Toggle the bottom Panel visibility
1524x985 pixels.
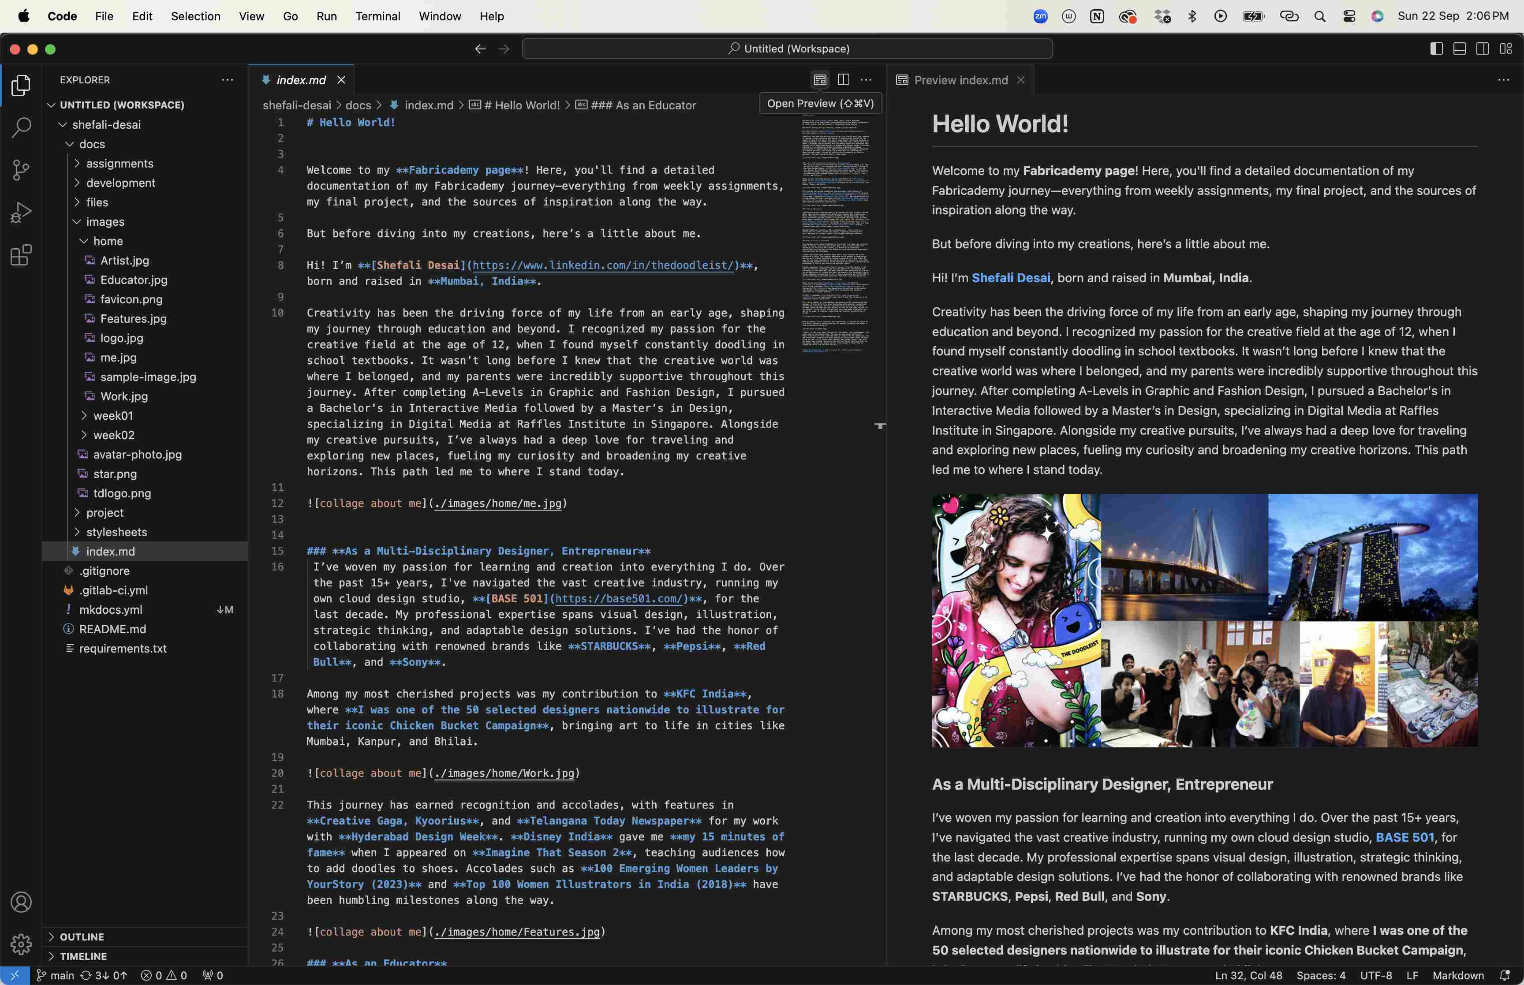pos(1460,49)
